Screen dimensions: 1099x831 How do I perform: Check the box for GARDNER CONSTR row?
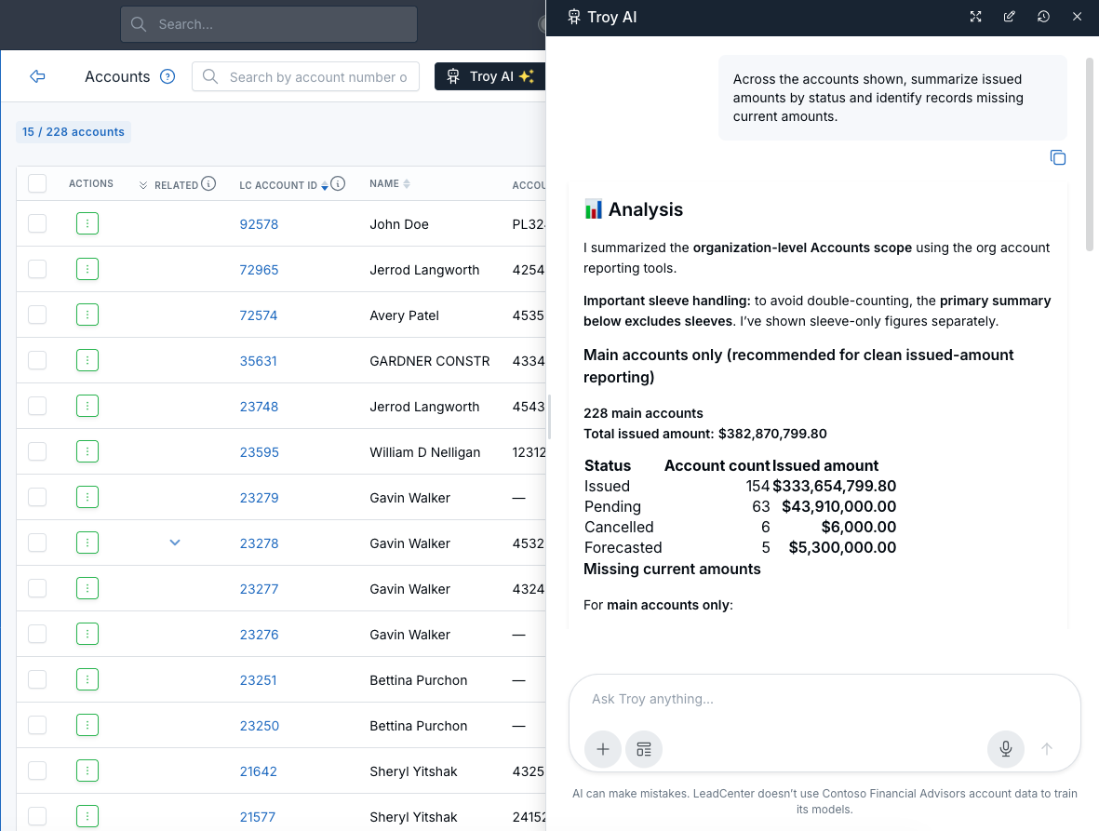[37, 360]
